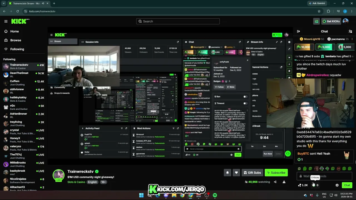Viewport: 356px width, 200px height.
Task: Open AdrienBroner channel from the sidebar
Action: (x=24, y=115)
